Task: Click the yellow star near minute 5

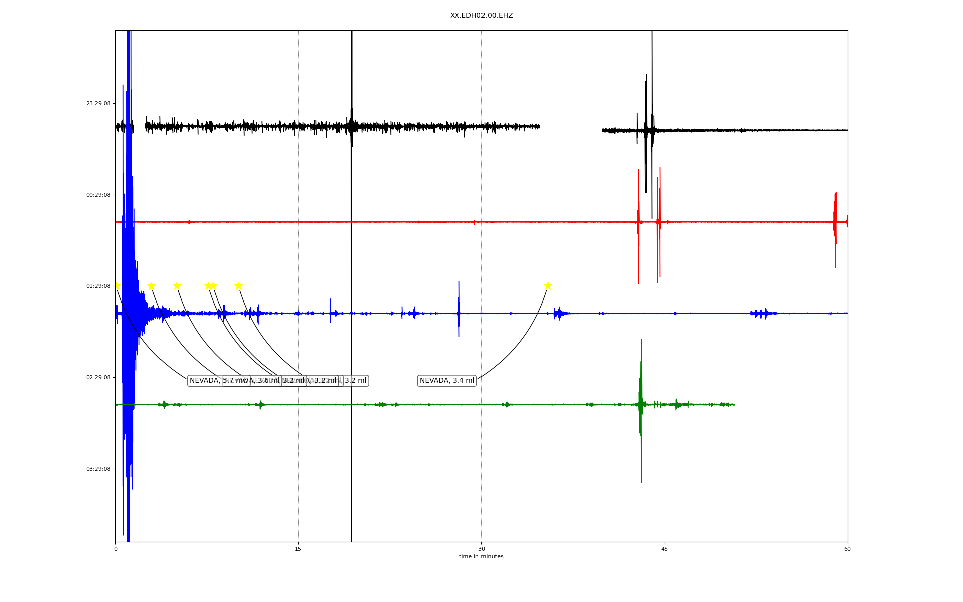Action: point(177,286)
